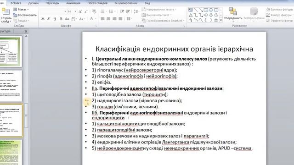Switch to the Рецензирование tab
The width and height of the screenshot is (294, 165).
coord(126,3)
